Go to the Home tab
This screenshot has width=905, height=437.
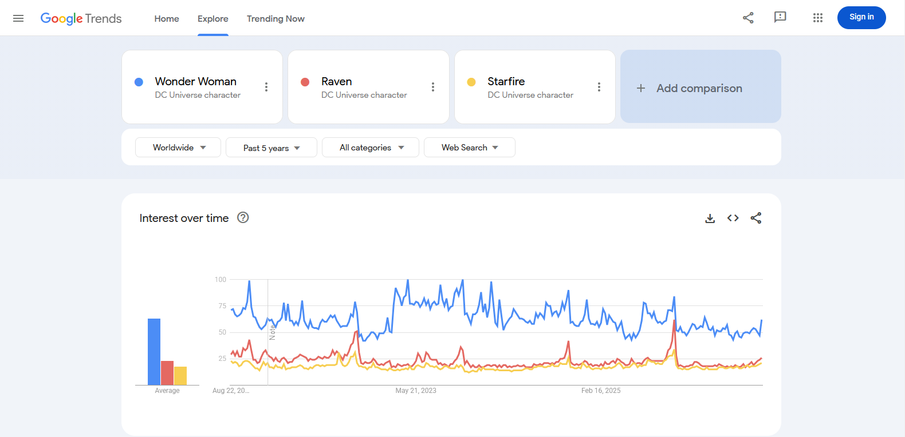pyautogui.click(x=167, y=18)
